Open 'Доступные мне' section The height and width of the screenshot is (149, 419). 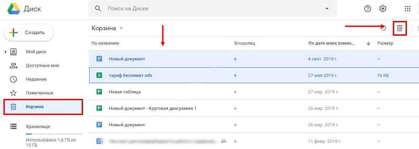[42, 66]
